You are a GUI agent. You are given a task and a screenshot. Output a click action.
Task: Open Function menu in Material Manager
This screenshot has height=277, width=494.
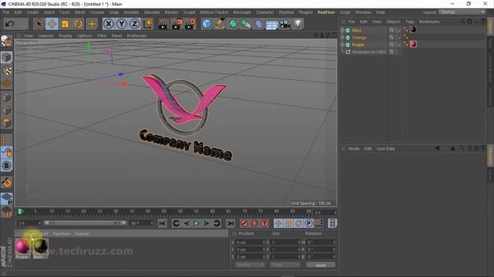coord(62,234)
